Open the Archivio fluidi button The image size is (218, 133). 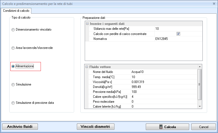click(20, 126)
